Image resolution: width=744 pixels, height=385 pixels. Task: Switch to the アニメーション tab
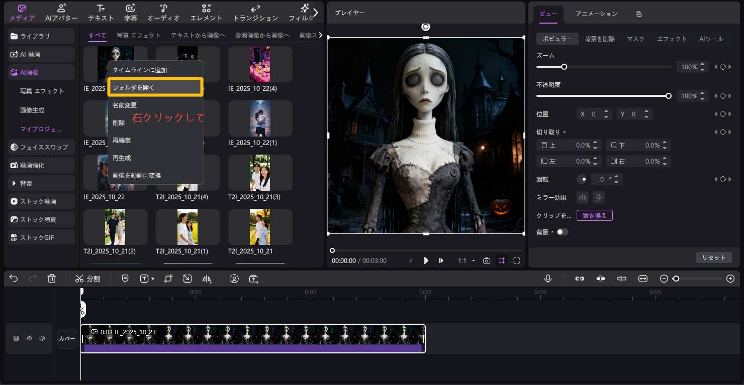tap(596, 14)
